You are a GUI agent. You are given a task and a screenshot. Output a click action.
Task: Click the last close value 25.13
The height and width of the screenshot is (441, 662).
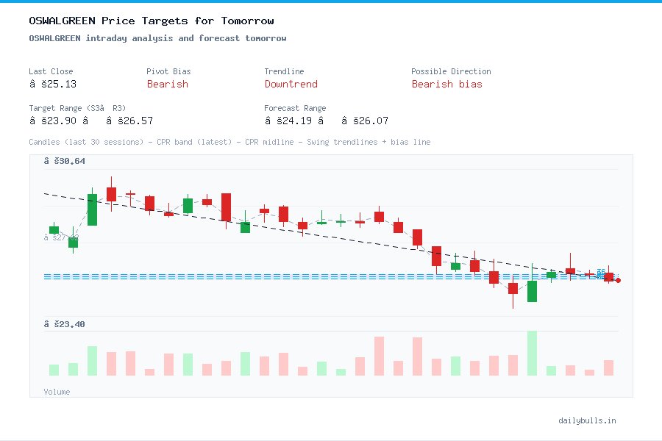click(x=53, y=84)
